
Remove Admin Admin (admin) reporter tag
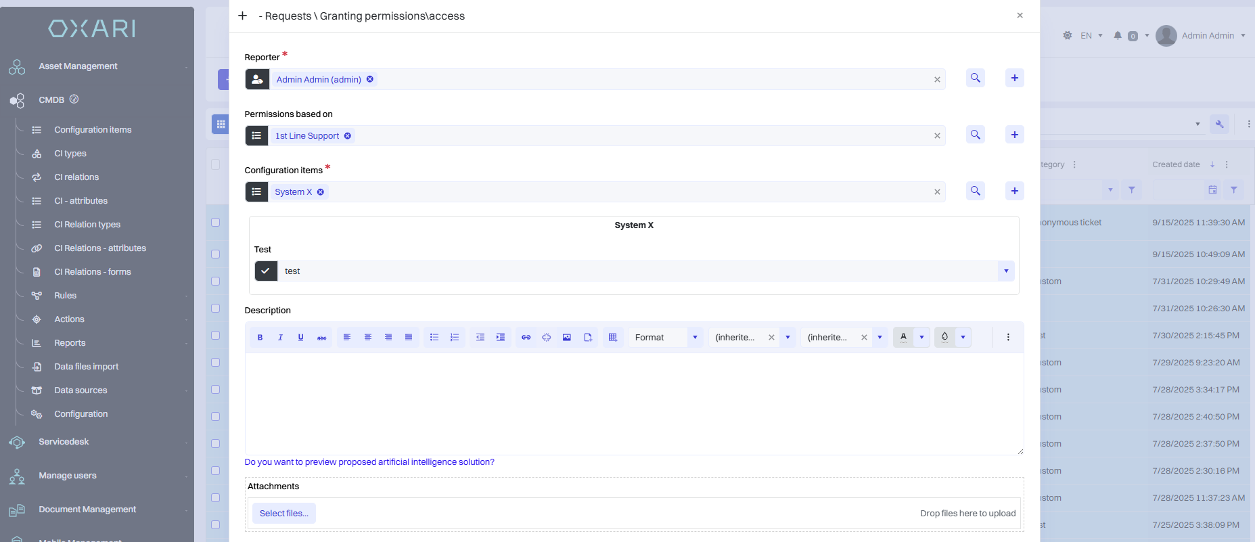370,79
